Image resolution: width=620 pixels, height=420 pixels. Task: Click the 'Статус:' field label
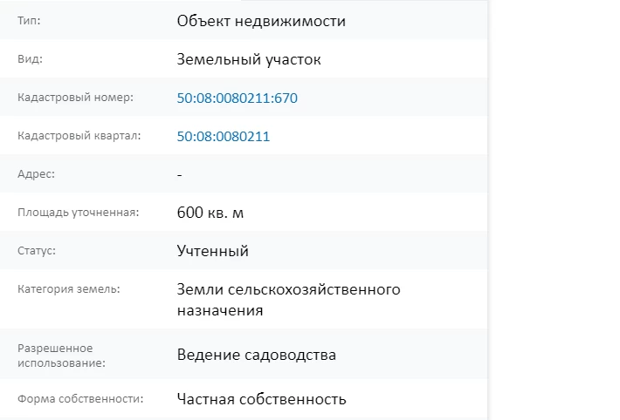[x=37, y=251]
